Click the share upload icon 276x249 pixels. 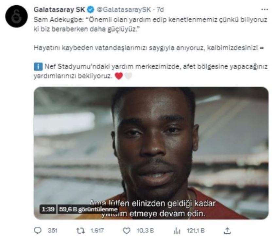pos(227,231)
